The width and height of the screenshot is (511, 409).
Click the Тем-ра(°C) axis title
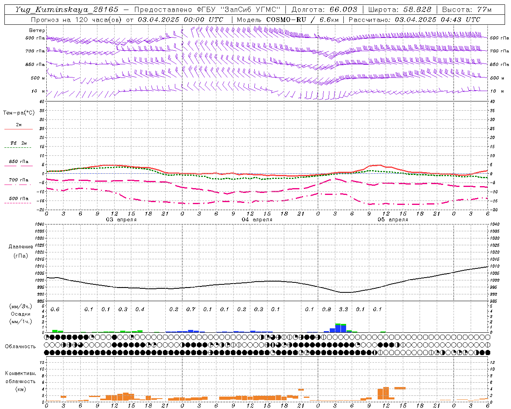(x=19, y=113)
